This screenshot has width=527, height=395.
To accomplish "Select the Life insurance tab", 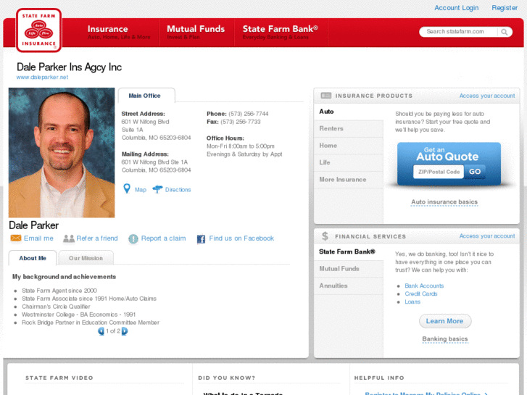I will tap(349, 162).
